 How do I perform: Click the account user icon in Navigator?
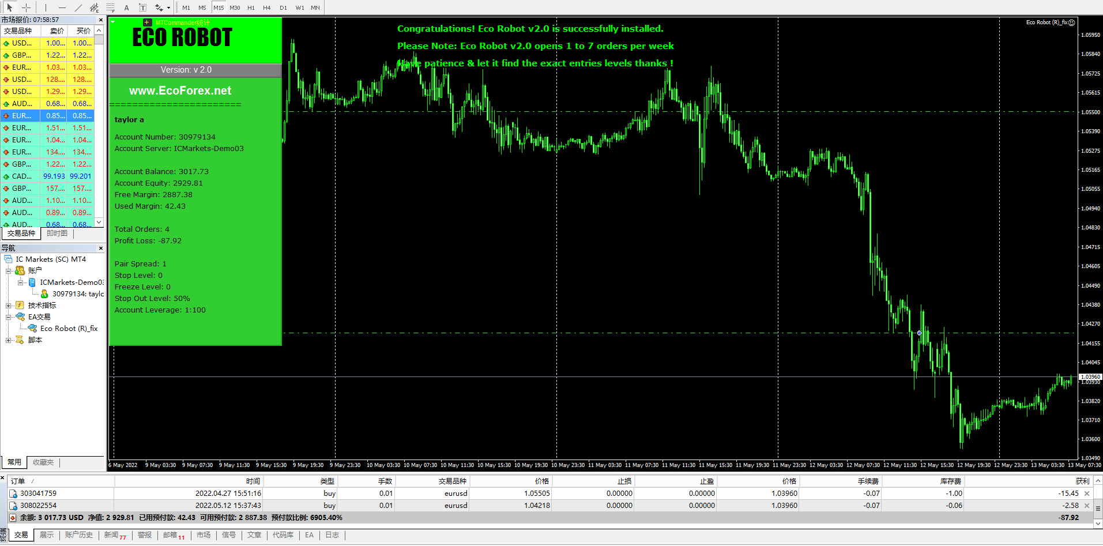click(44, 294)
